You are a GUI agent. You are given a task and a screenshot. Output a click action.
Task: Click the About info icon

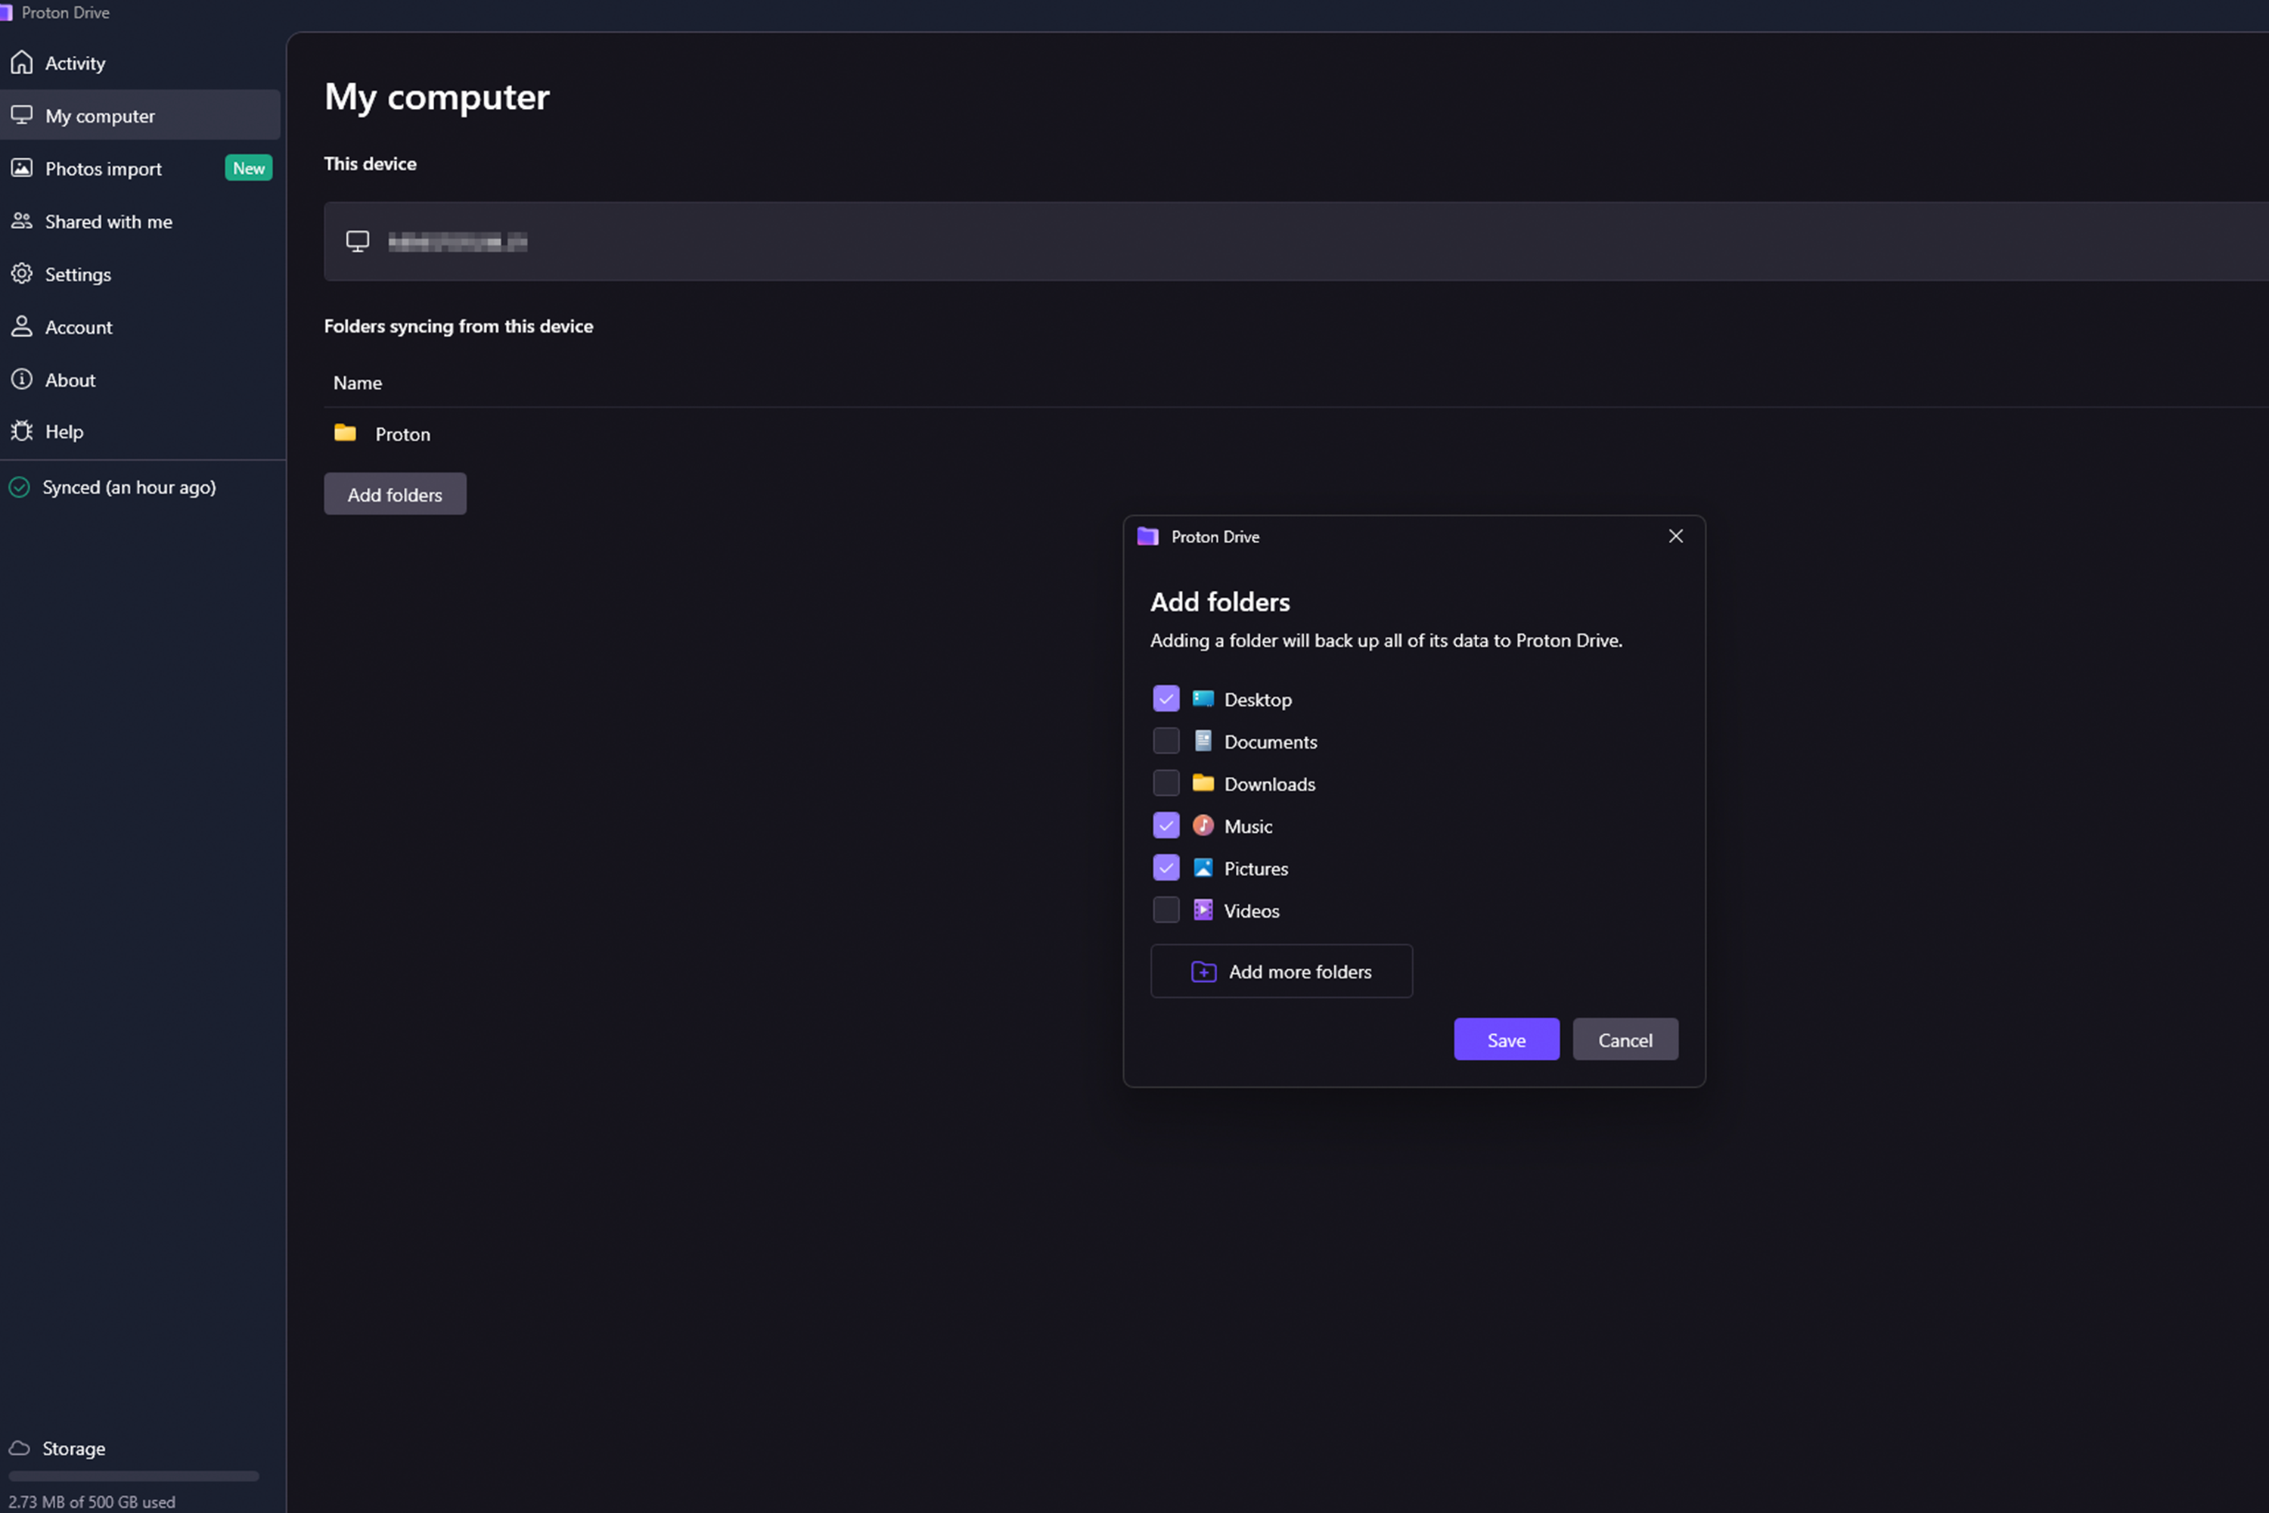pos(21,379)
